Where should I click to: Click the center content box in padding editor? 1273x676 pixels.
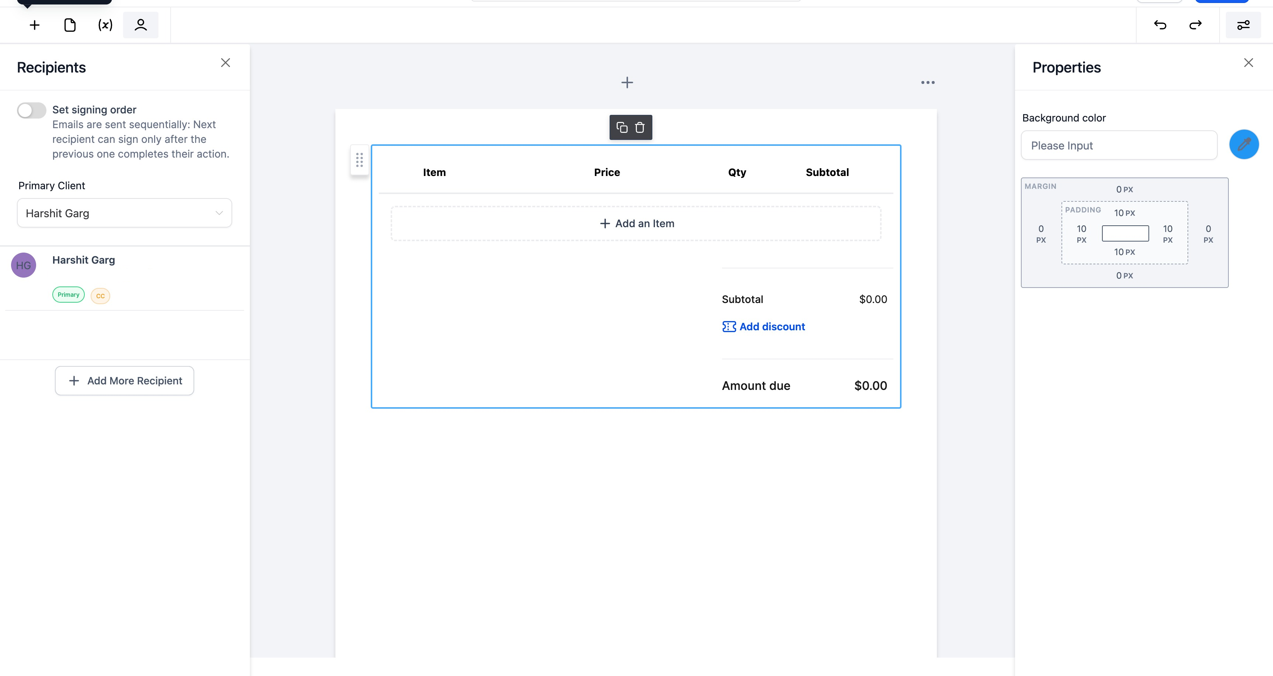pos(1125,233)
